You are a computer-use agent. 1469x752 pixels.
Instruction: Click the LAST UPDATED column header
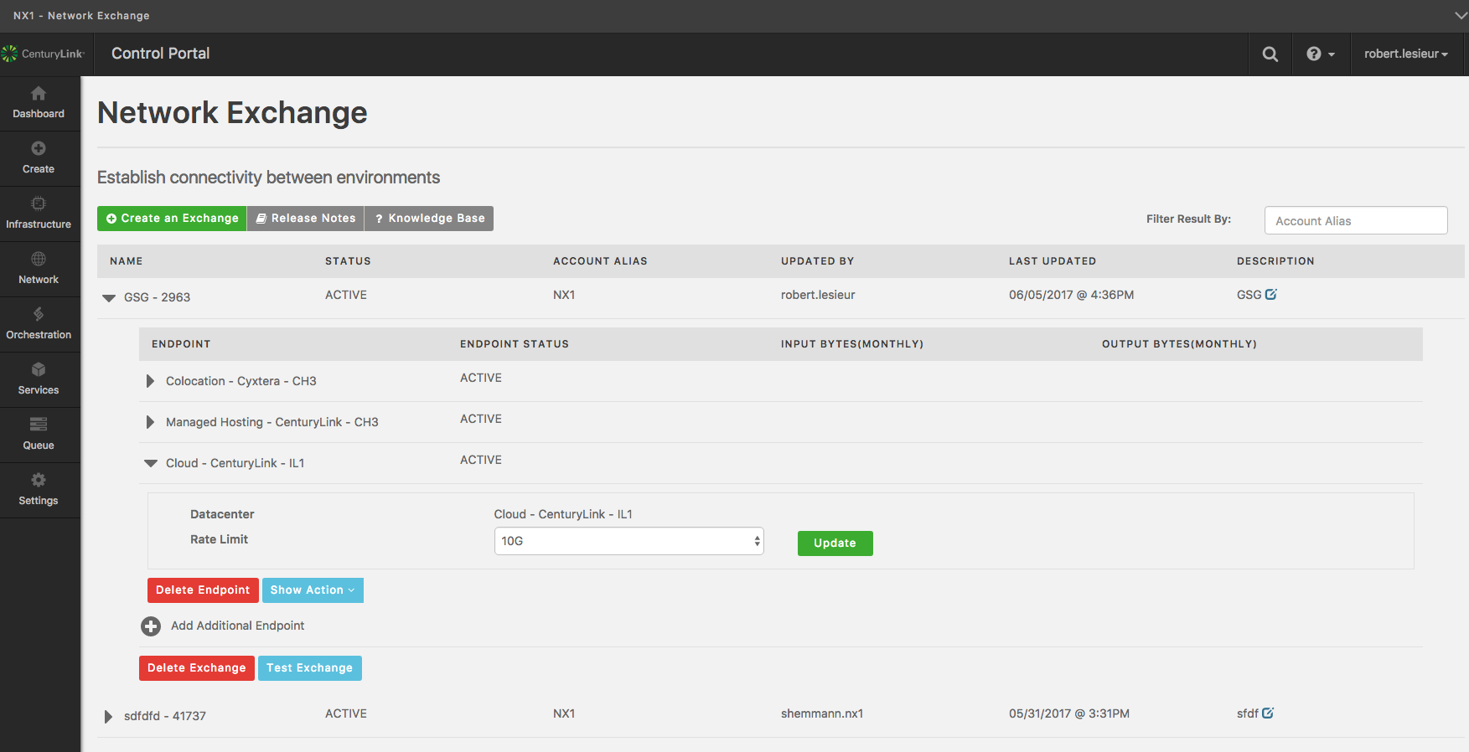pos(1053,261)
